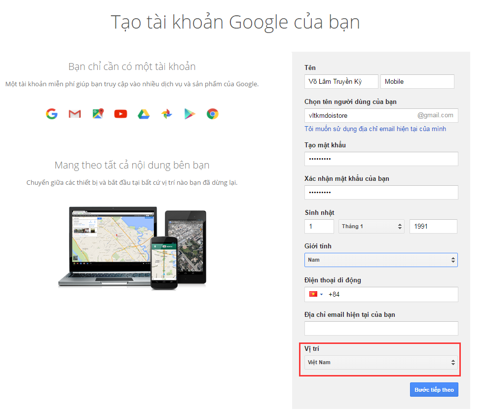Image resolution: width=486 pixels, height=410 pixels.
Task: Click username field with vltkmdoistore
Action: [x=381, y=115]
